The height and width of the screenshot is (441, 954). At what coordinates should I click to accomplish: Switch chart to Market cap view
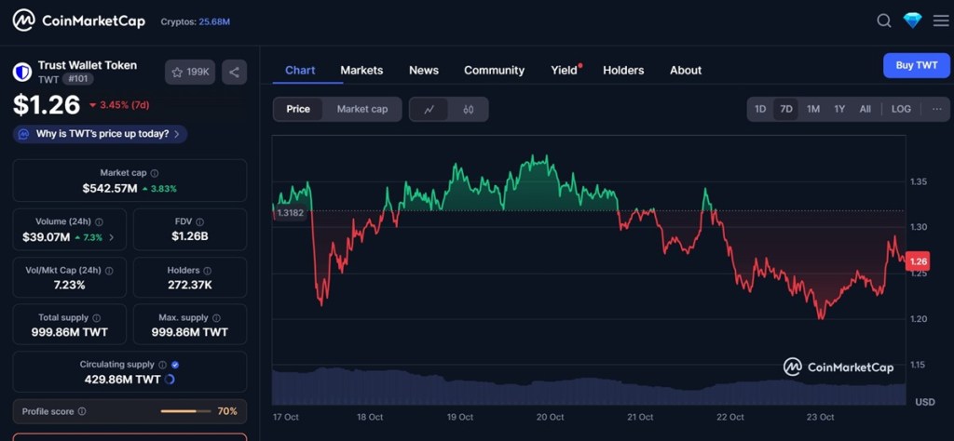click(x=362, y=110)
